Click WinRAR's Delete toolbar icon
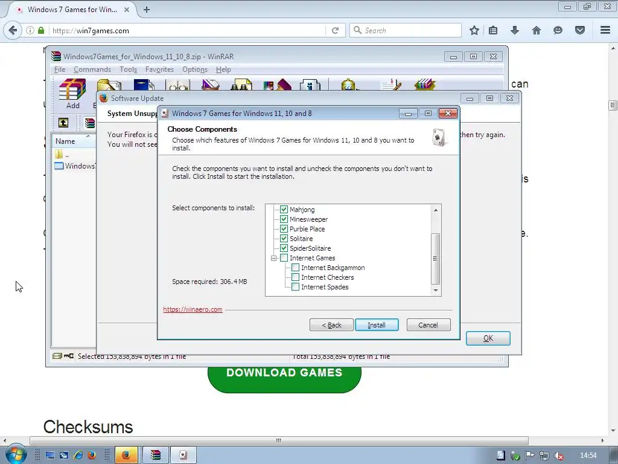Screen dimensions: 618x464 pos(211,85)
